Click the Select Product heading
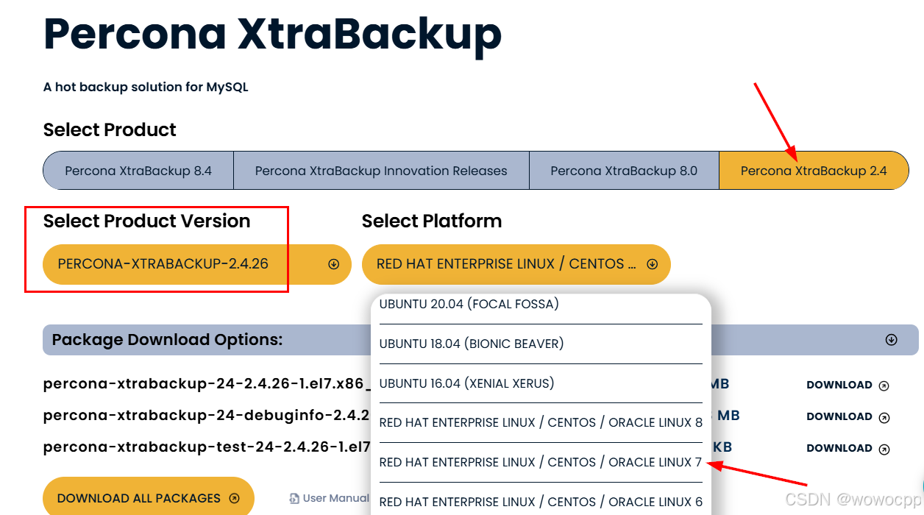Viewport: 924px width, 515px height. (x=110, y=130)
